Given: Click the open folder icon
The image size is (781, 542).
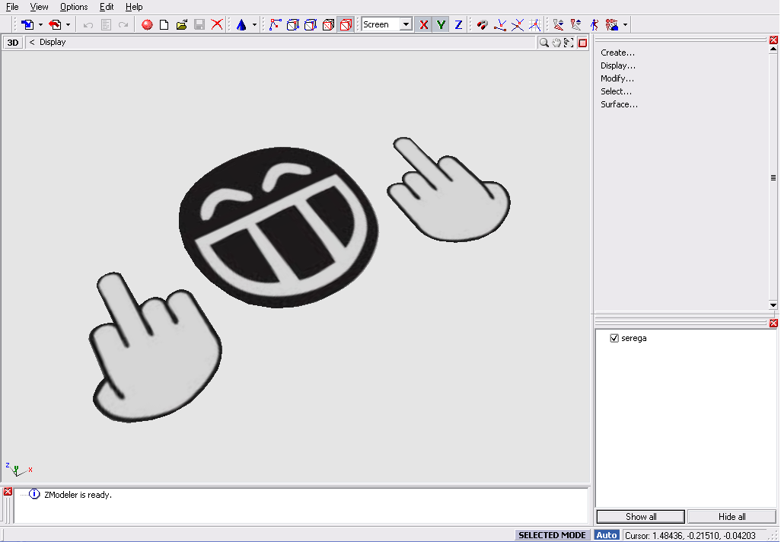Looking at the screenshot, I should (181, 24).
